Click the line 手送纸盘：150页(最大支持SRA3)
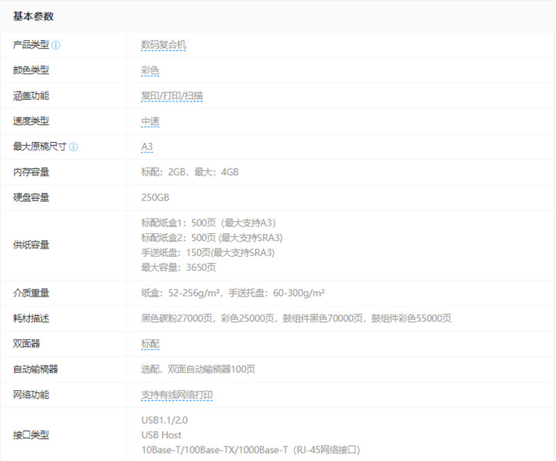Viewport: 556px width, 461px height. [208, 253]
